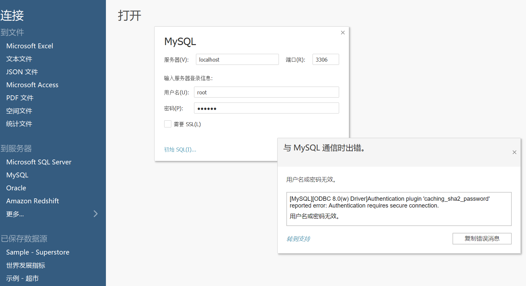Viewport: 526px width, 286px height.
Task: Choose Microsoft SQL Server connection
Action: point(39,162)
